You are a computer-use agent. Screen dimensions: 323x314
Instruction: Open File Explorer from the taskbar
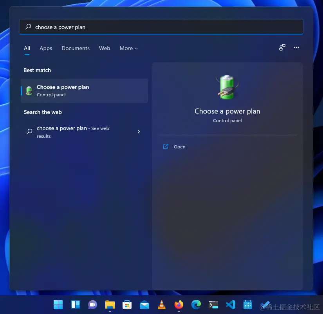(x=110, y=305)
